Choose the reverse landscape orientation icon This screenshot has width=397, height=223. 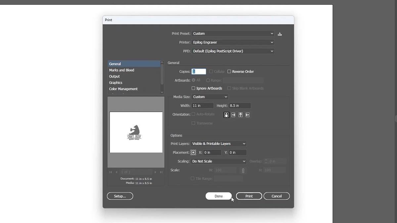tap(247, 115)
